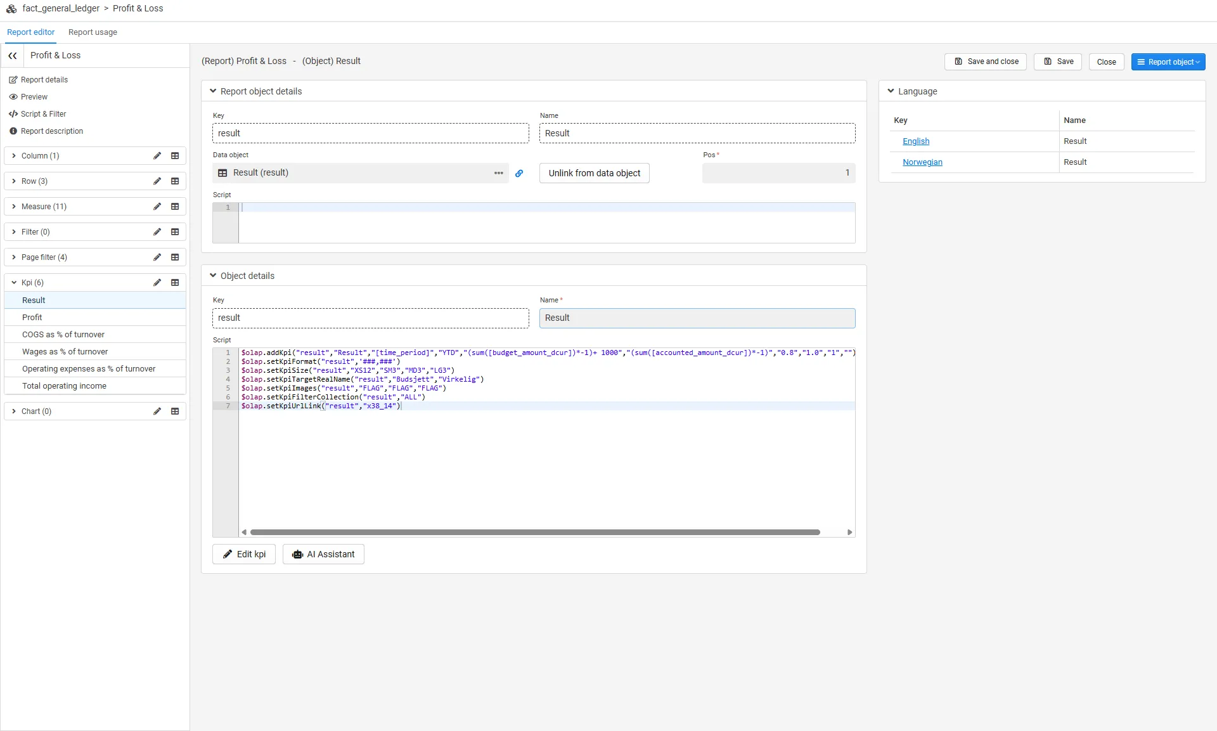Click the pencil edit icon for Measure (11)
The width and height of the screenshot is (1217, 731).
[x=157, y=207]
